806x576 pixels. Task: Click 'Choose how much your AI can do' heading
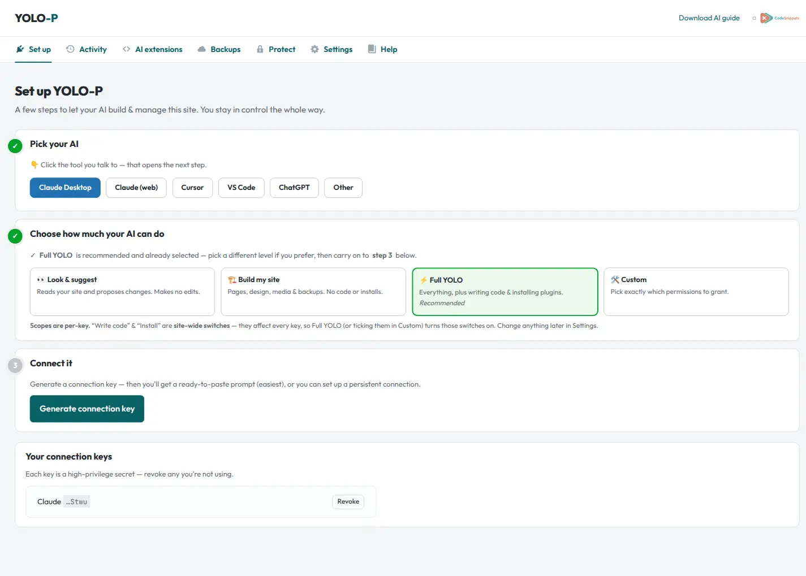pos(97,234)
